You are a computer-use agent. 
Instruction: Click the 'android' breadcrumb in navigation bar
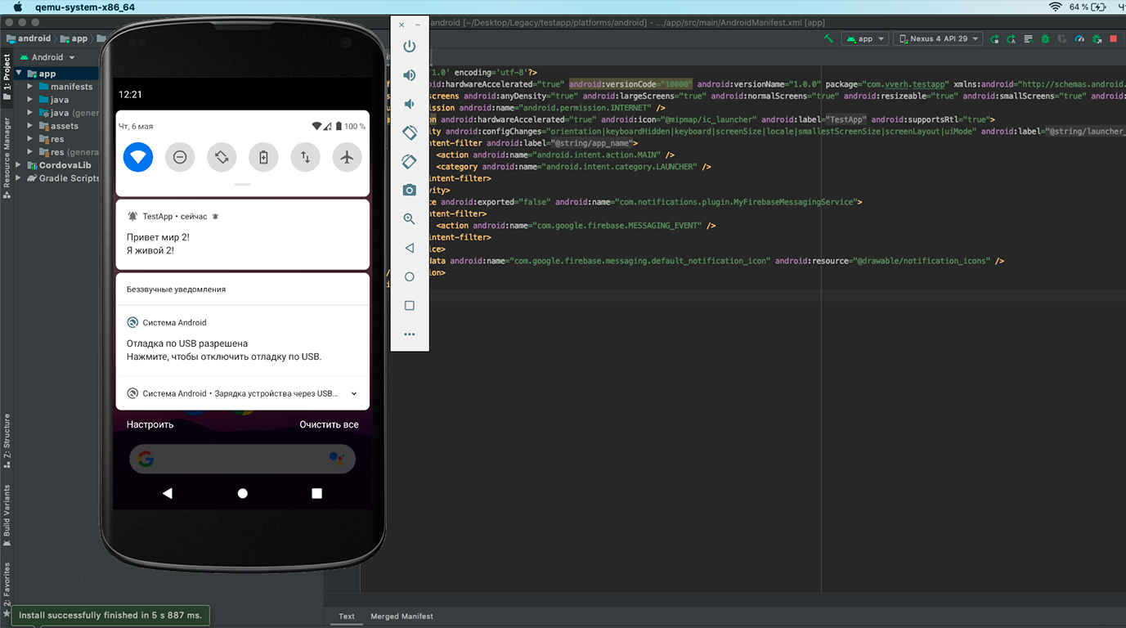pyautogui.click(x=29, y=38)
